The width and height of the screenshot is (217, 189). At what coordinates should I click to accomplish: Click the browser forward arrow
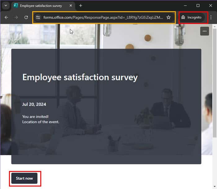(x=16, y=17)
